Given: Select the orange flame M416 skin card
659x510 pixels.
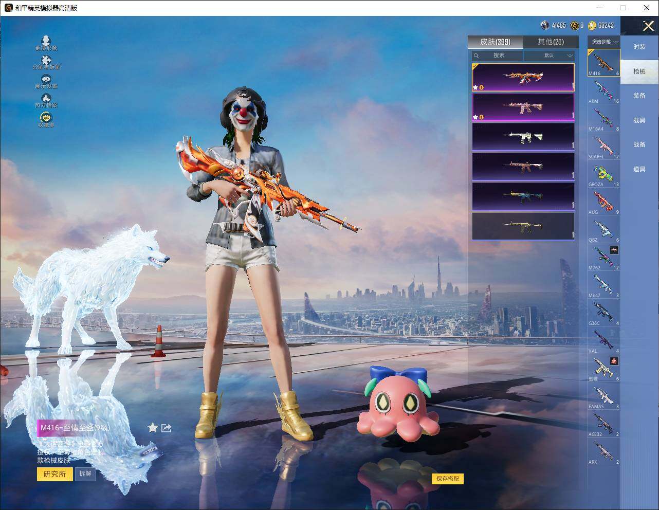Looking at the screenshot, I should (523, 77).
